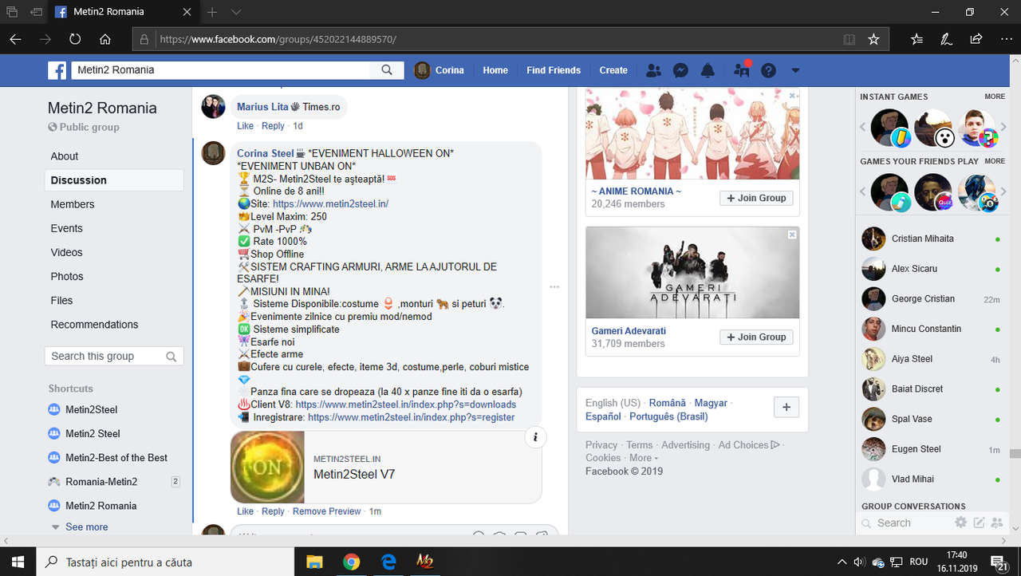Open Friend Requests icon
This screenshot has width=1021, height=576.
coord(653,70)
